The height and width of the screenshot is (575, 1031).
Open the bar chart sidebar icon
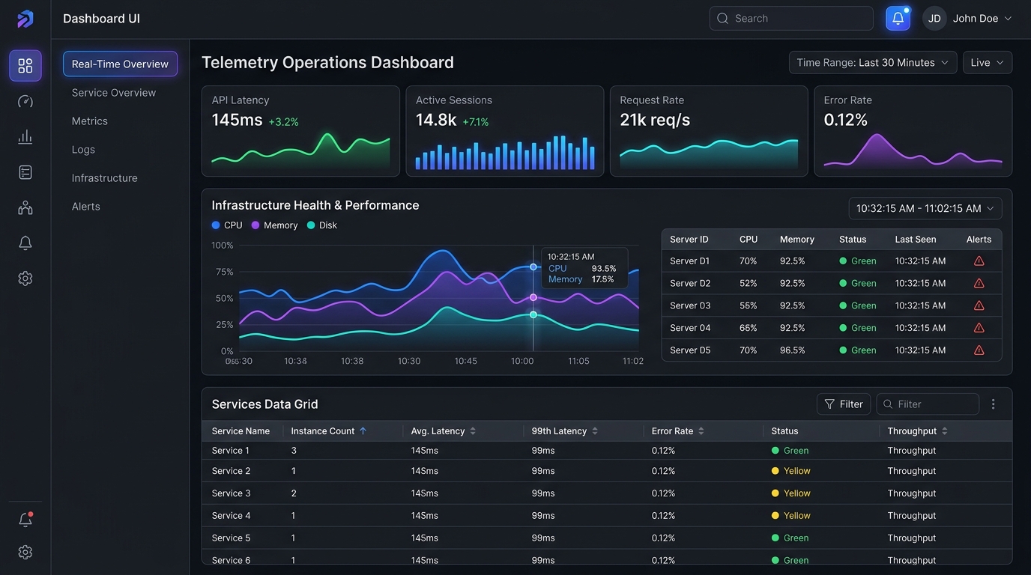tap(25, 137)
